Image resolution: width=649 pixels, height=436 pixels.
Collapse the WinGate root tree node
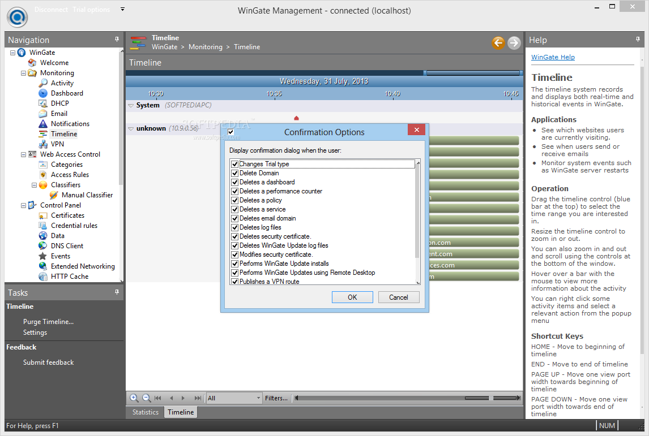13,53
